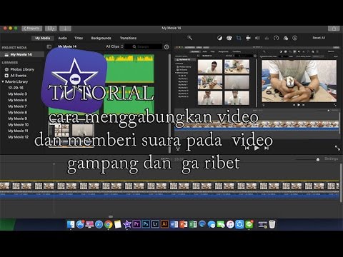Open clip filter and audio effects
Screen dimensions: 343x257
[x=286, y=38]
